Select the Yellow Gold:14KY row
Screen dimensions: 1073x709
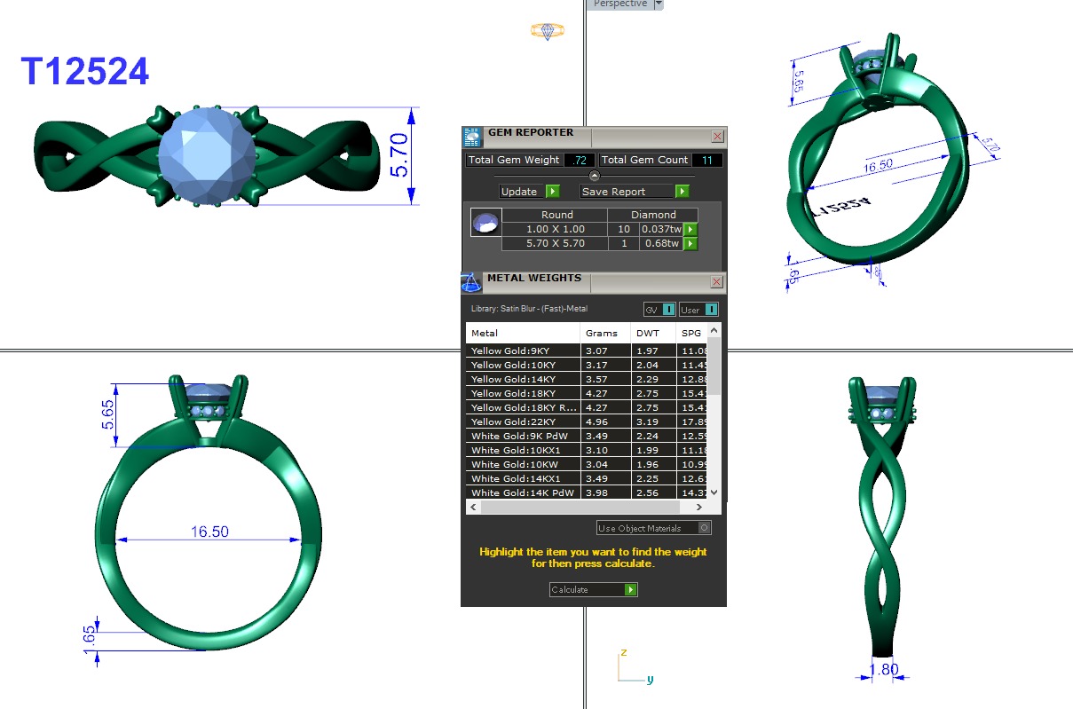click(x=523, y=379)
